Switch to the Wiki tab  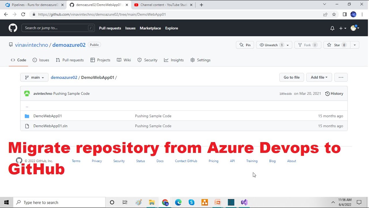click(124, 60)
